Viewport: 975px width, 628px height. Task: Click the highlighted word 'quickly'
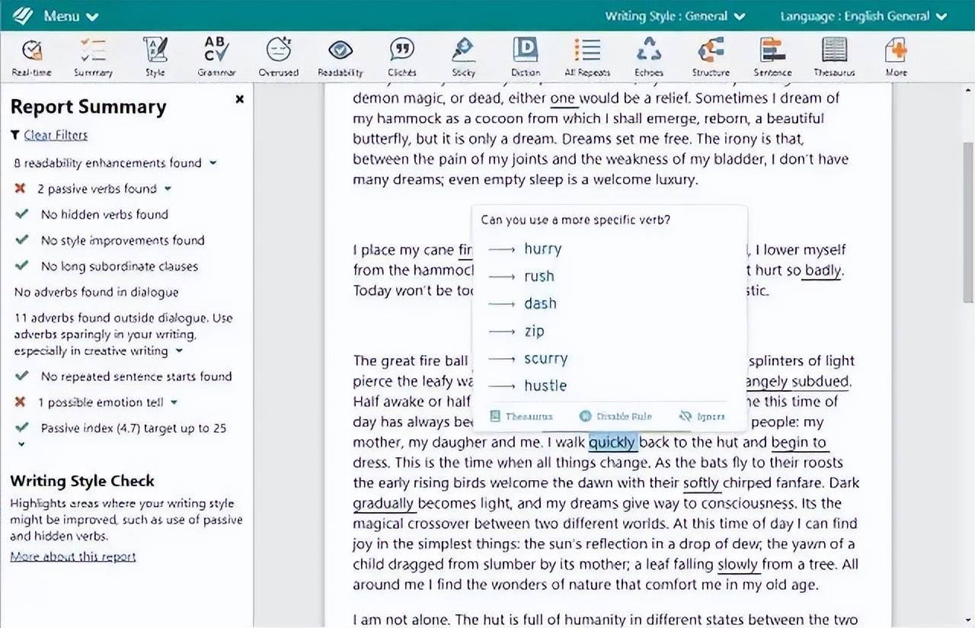[x=613, y=442]
